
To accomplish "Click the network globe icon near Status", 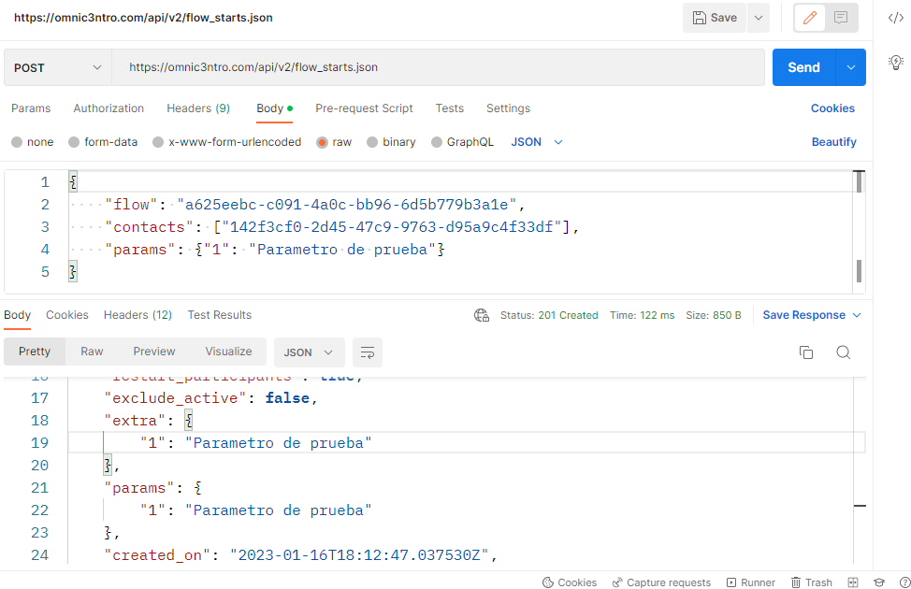I will [x=482, y=315].
